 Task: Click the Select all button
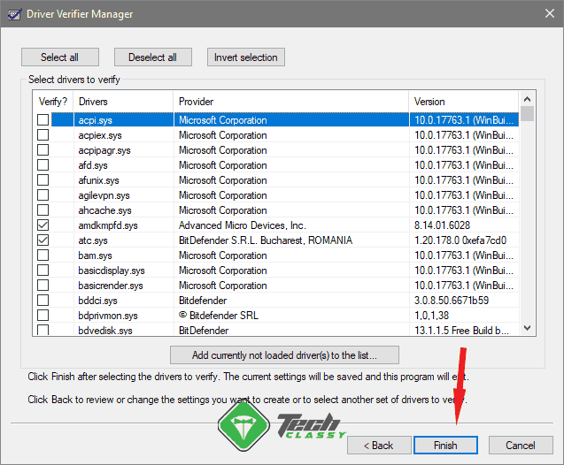(59, 57)
